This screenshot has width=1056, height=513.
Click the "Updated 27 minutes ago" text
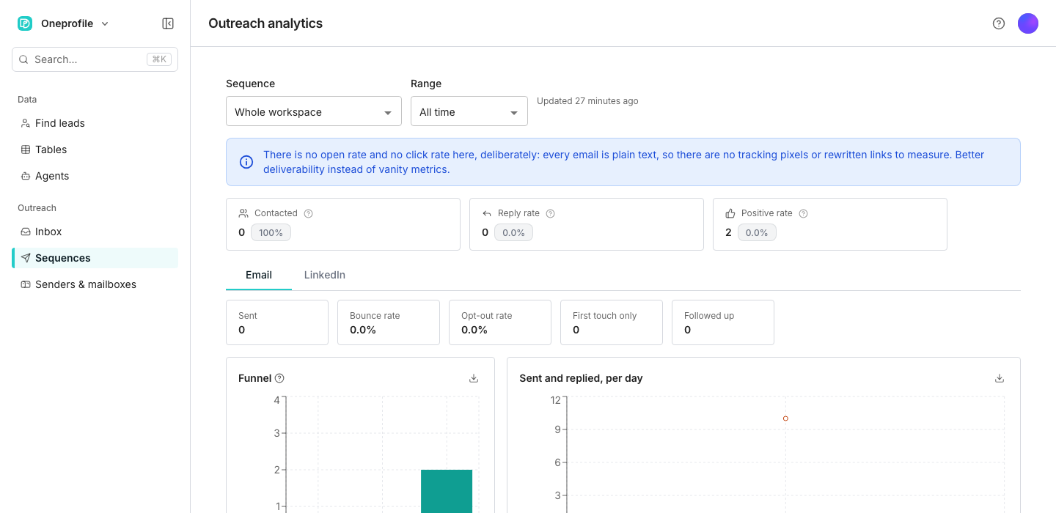click(x=587, y=101)
